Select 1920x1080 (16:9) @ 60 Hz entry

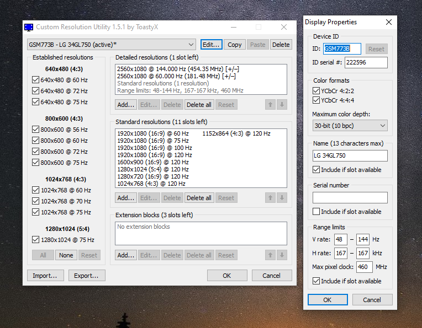coord(153,133)
